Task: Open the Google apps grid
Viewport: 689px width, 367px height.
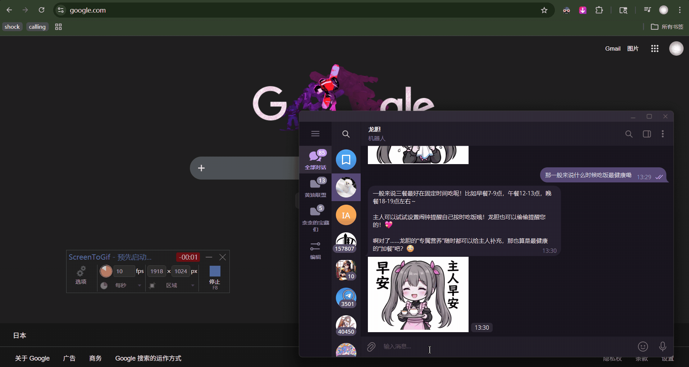Action: click(654, 48)
